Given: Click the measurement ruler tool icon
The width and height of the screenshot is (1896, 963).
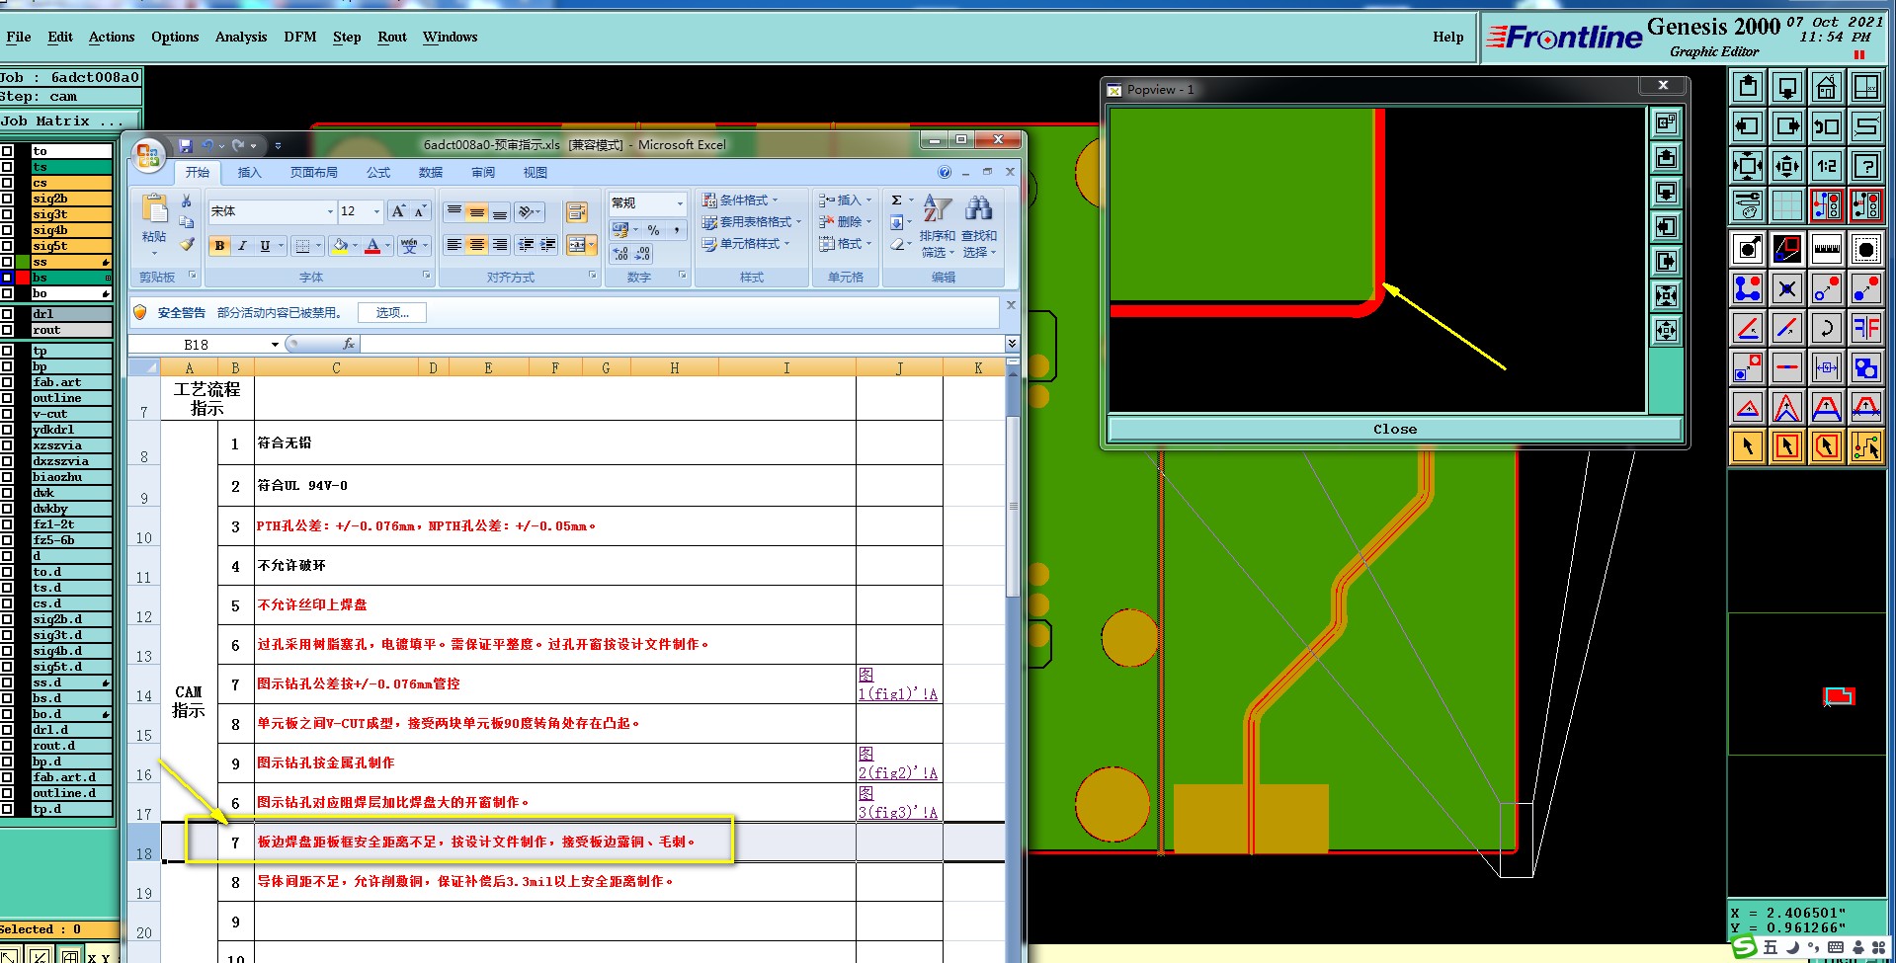Looking at the screenshot, I should click(x=1827, y=249).
